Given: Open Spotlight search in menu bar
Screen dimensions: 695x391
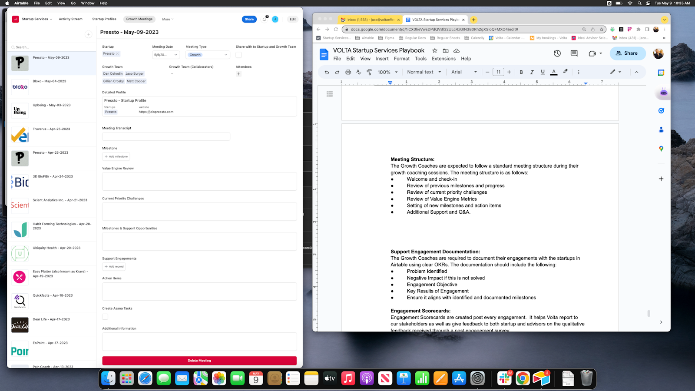Looking at the screenshot, I should click(639, 3).
